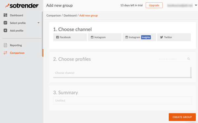Click the Upgrade button
This screenshot has width=198, height=123.
point(154,5)
